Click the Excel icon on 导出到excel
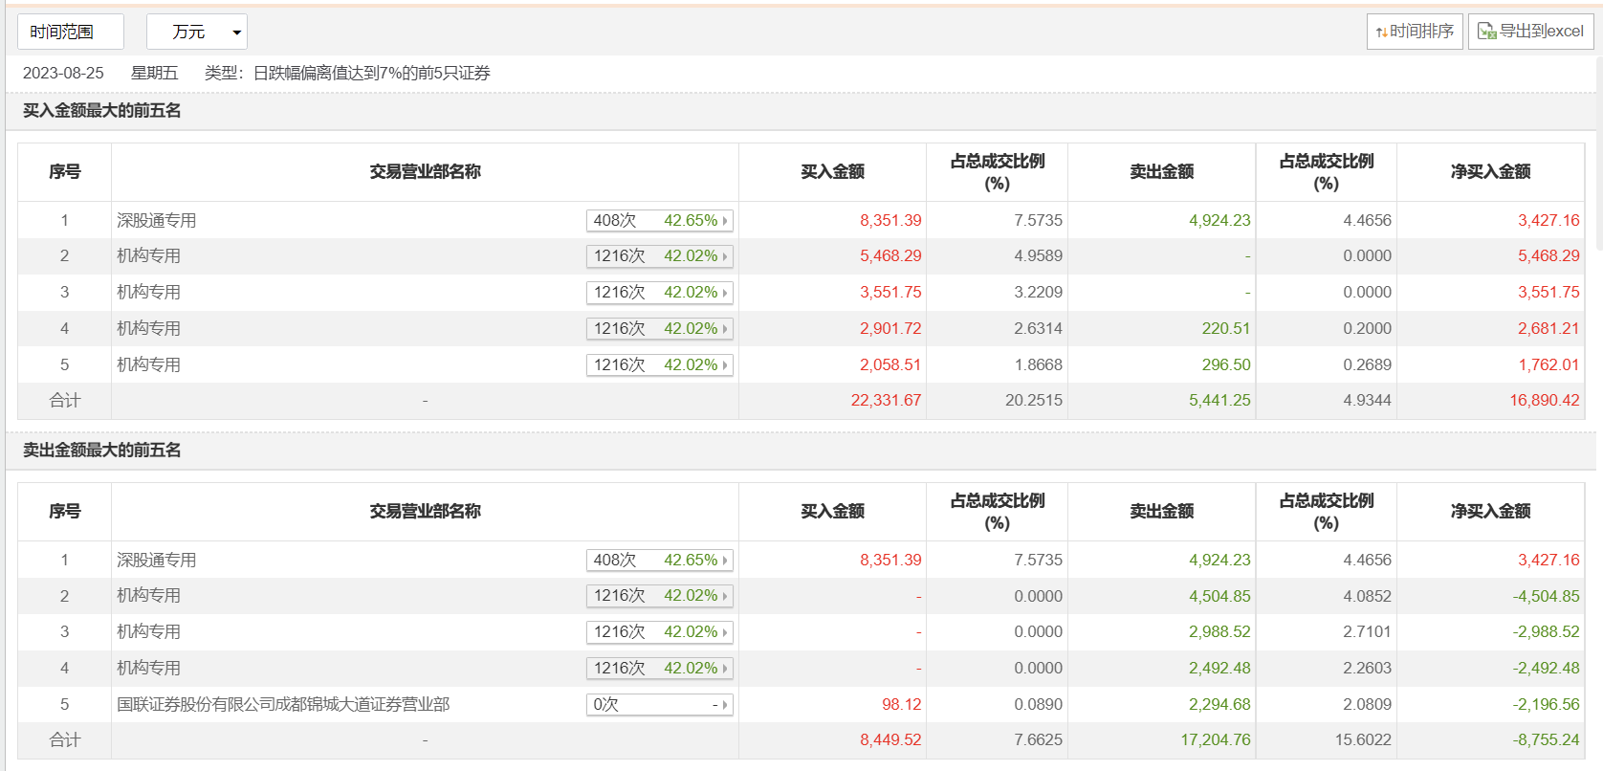1603x771 pixels. pyautogui.click(x=1486, y=32)
